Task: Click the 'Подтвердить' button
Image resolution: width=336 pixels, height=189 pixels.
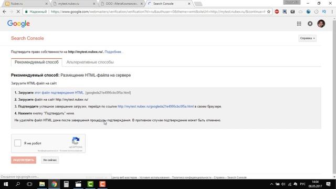Action: pos(24,160)
